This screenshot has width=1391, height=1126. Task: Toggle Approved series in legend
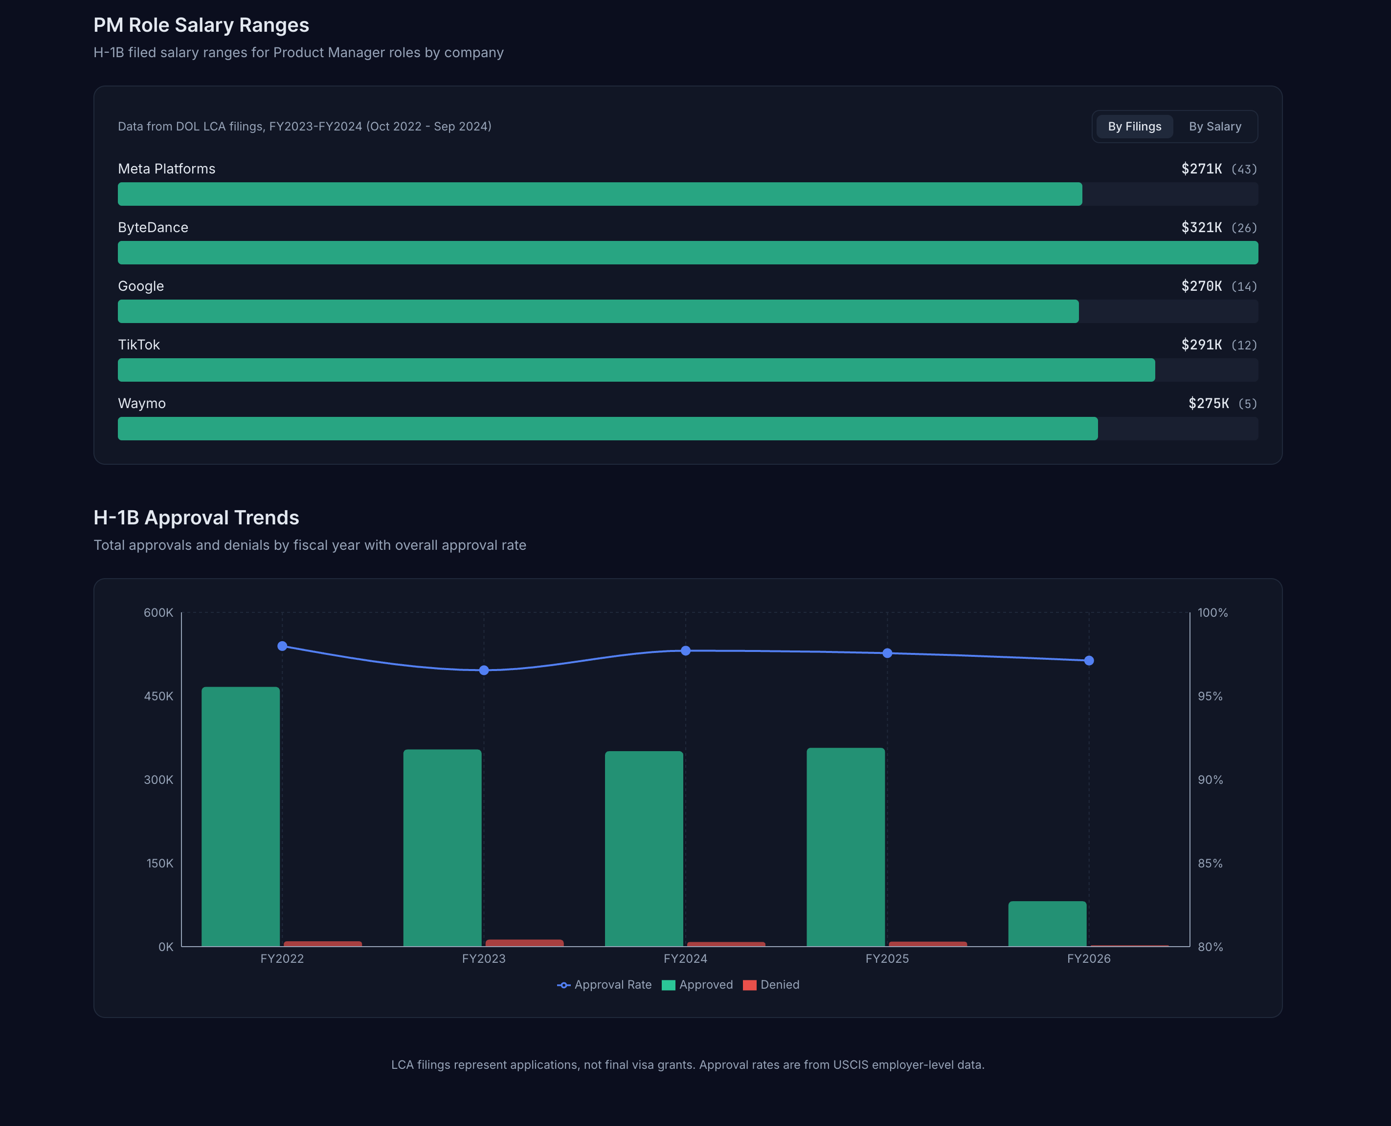tap(706, 985)
